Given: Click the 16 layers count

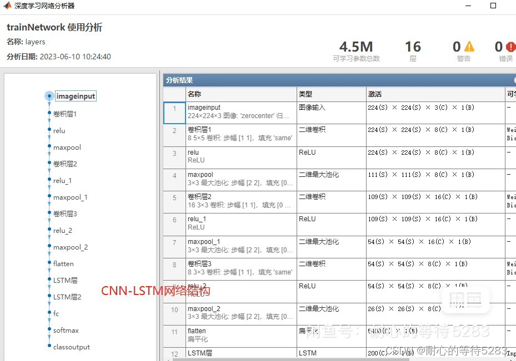Looking at the screenshot, I should tap(413, 47).
